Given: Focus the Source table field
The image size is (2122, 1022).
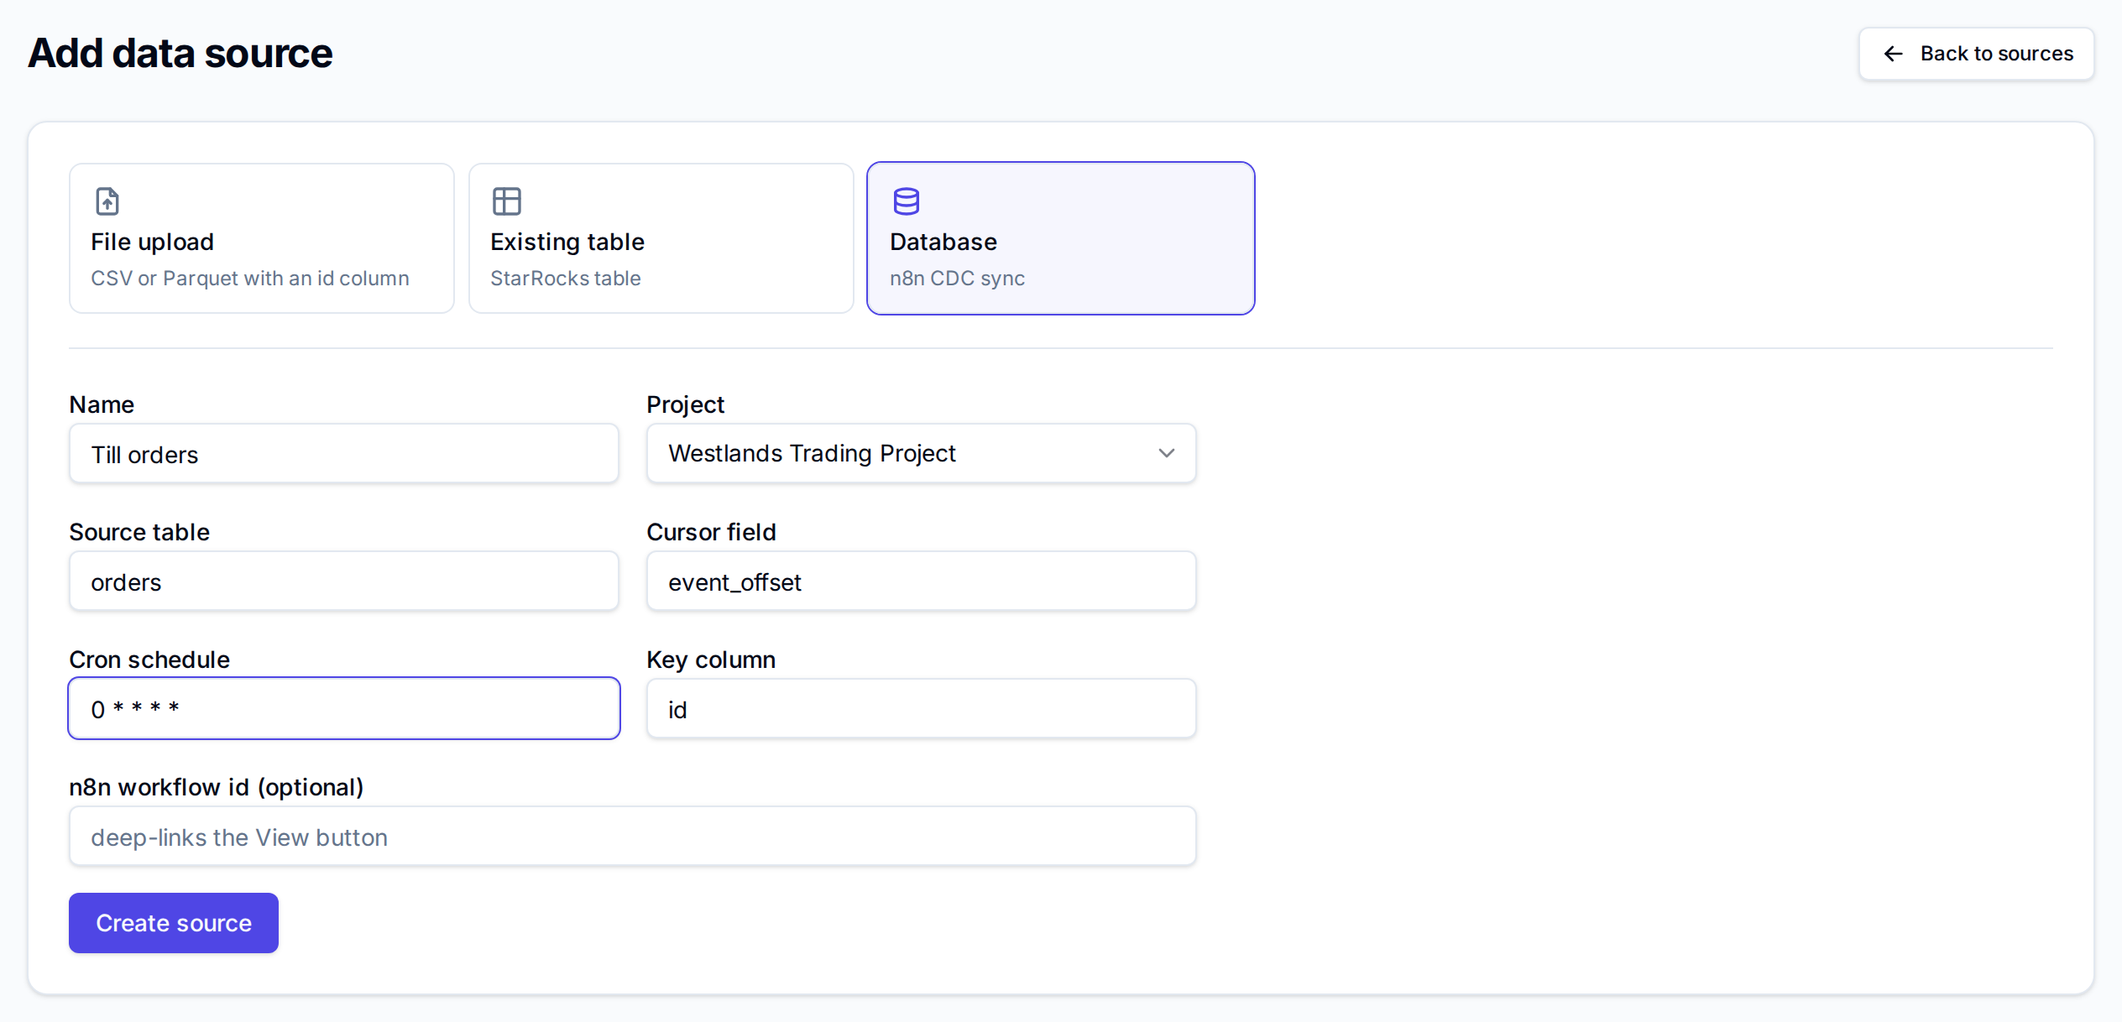Looking at the screenshot, I should (344, 581).
